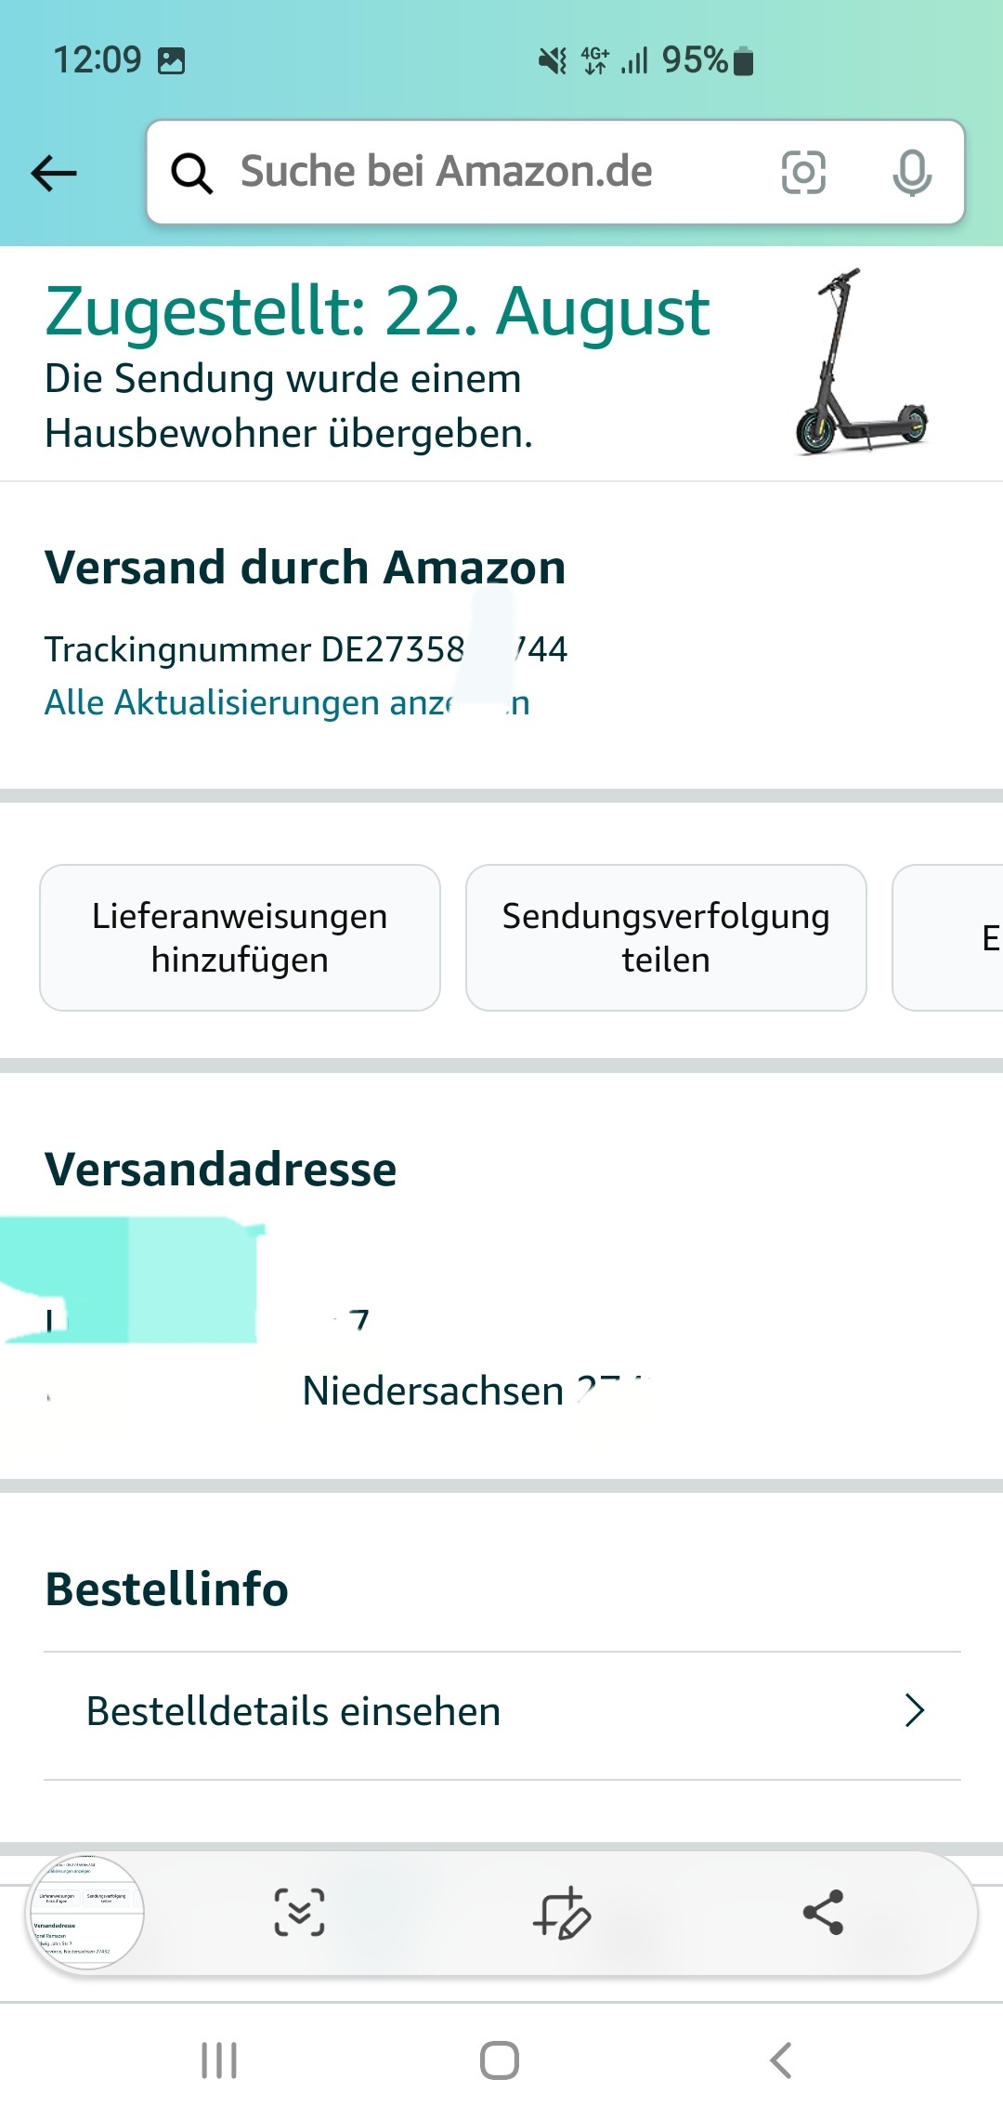Image resolution: width=1003 pixels, height=2118 pixels.
Task: Open screenshot edit and crop tool
Action: (562, 1912)
